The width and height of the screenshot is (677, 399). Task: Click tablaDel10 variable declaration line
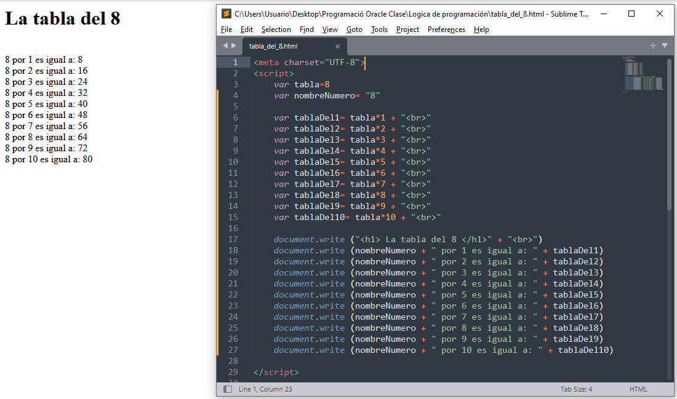(358, 218)
